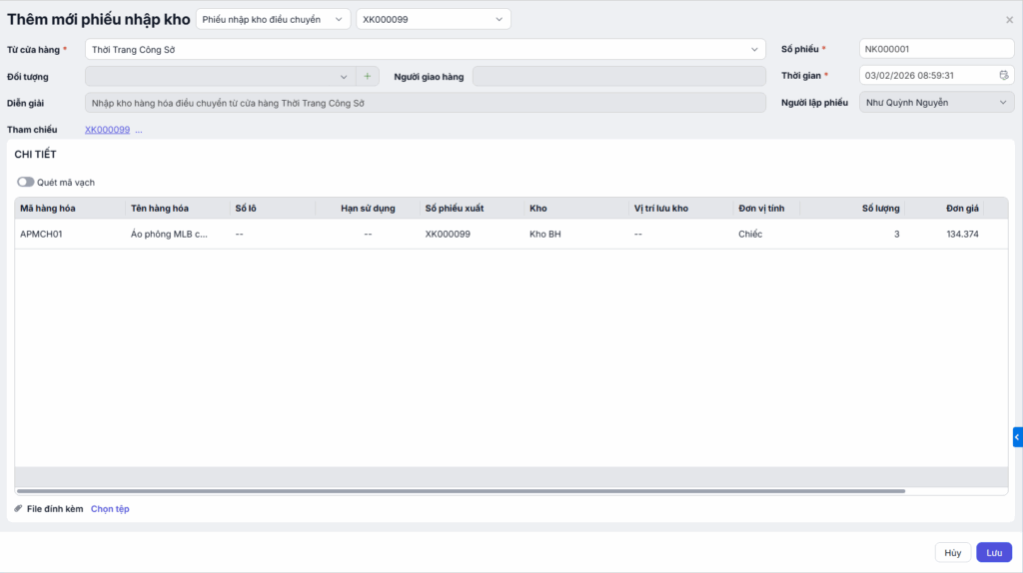Open the Phiếu nhập kho điều chuyển dropdown

coord(273,20)
